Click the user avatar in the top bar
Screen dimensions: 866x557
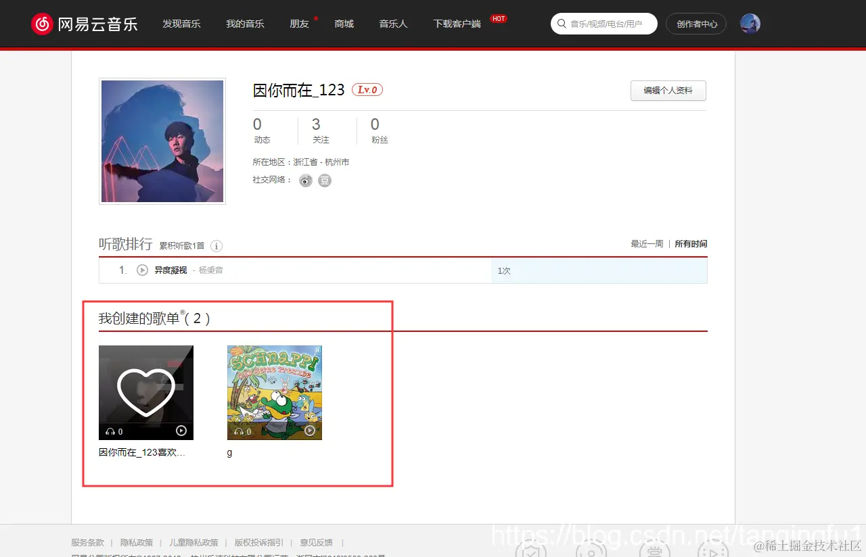(750, 24)
